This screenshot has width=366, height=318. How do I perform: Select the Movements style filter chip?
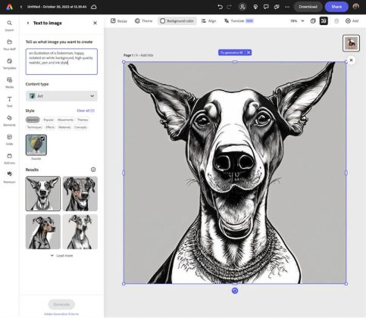pos(65,120)
